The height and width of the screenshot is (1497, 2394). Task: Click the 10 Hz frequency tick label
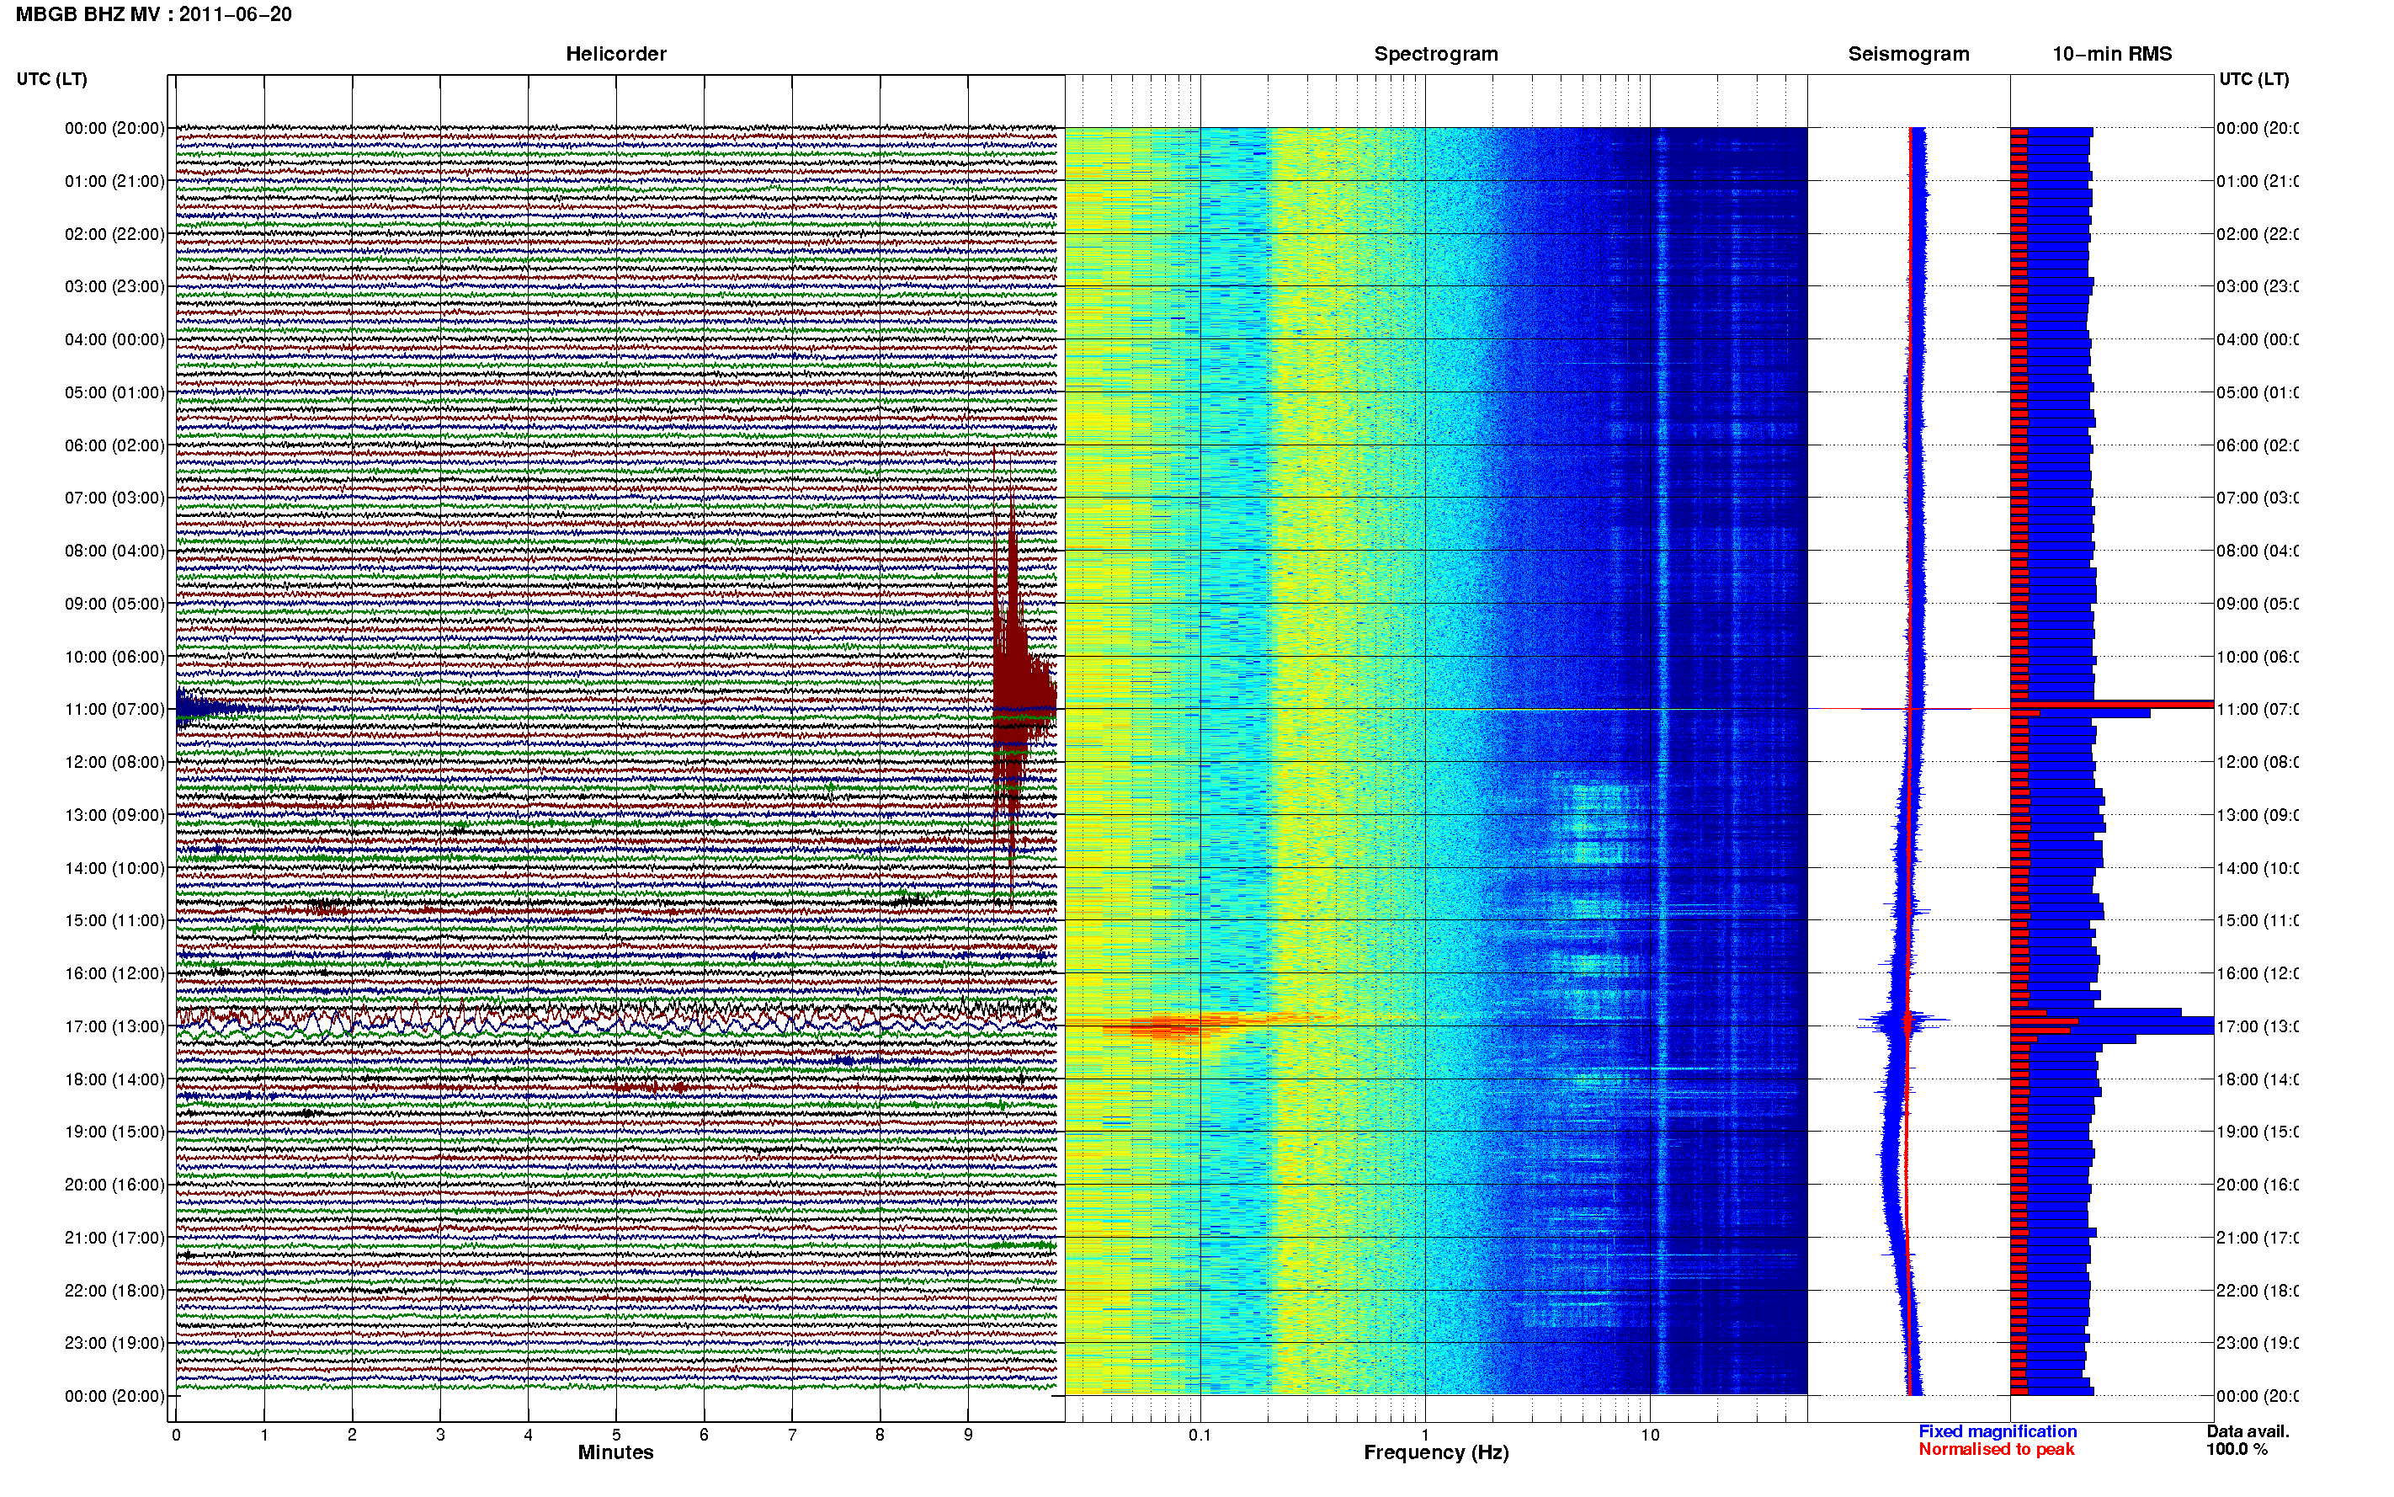pyautogui.click(x=1650, y=1435)
